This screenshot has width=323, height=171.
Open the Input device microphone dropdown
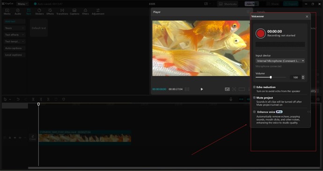pos(280,61)
